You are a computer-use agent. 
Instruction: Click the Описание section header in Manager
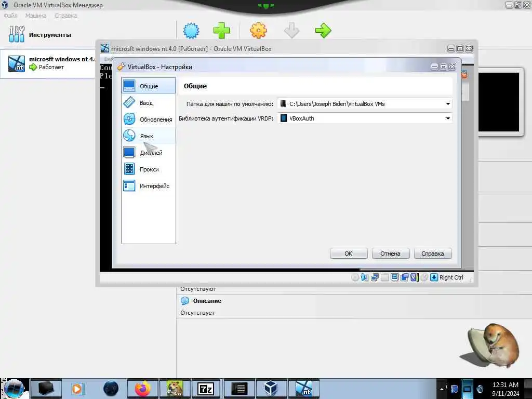tap(207, 301)
